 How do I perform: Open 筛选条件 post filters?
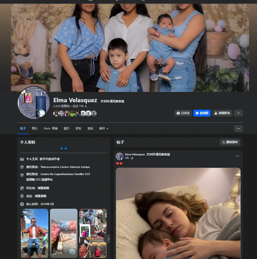pyautogui.click(x=230, y=142)
